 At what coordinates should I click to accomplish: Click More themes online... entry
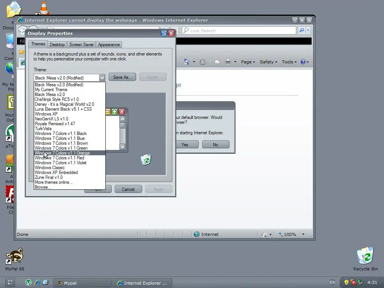click(69, 182)
